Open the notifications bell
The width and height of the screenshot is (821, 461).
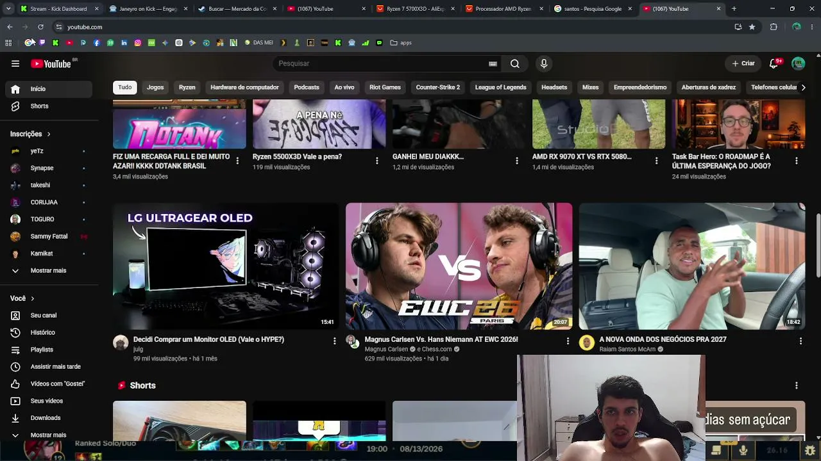pos(774,63)
